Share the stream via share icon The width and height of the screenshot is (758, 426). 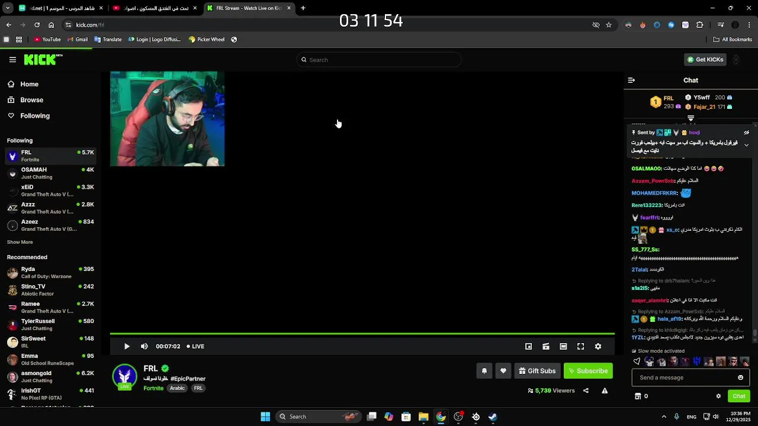coord(586,390)
